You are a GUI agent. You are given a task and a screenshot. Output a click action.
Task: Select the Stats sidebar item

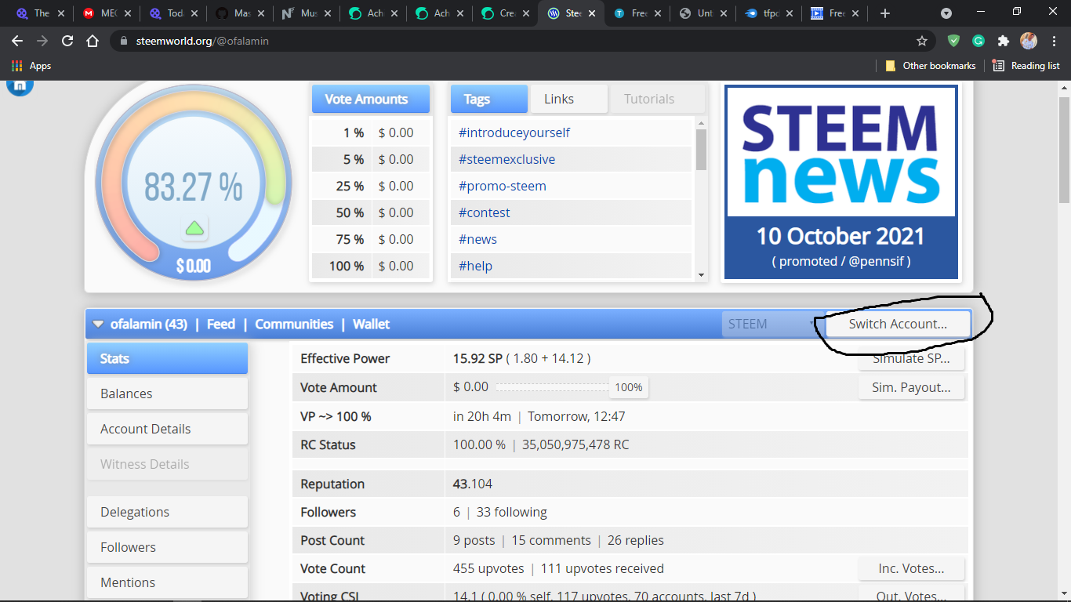click(x=167, y=358)
